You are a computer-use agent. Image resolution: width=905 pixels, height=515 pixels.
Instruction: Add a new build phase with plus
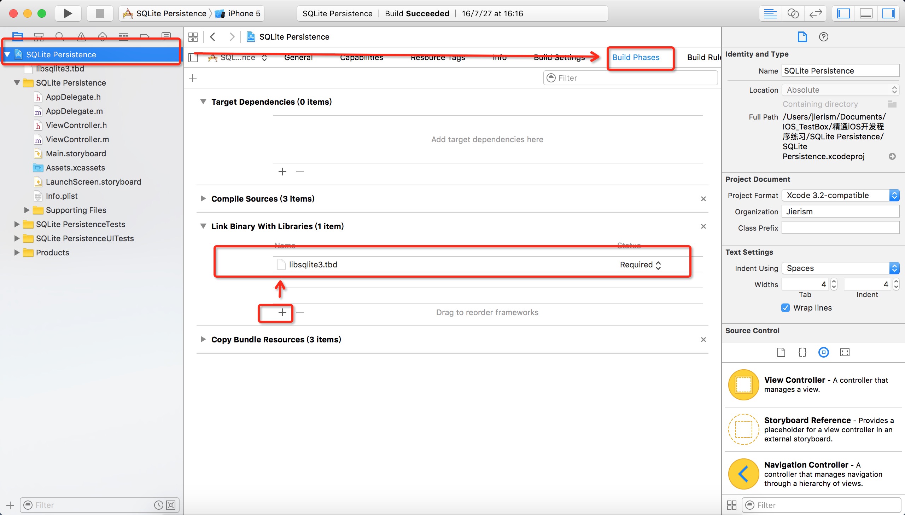[x=193, y=78]
